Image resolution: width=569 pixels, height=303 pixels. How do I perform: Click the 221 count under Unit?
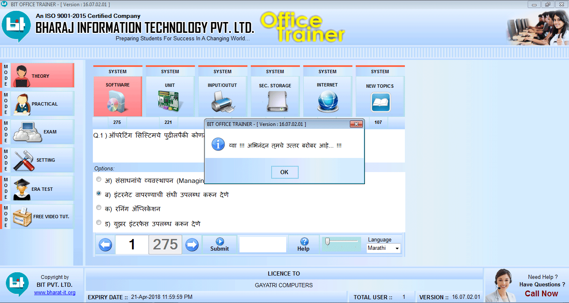coord(168,122)
